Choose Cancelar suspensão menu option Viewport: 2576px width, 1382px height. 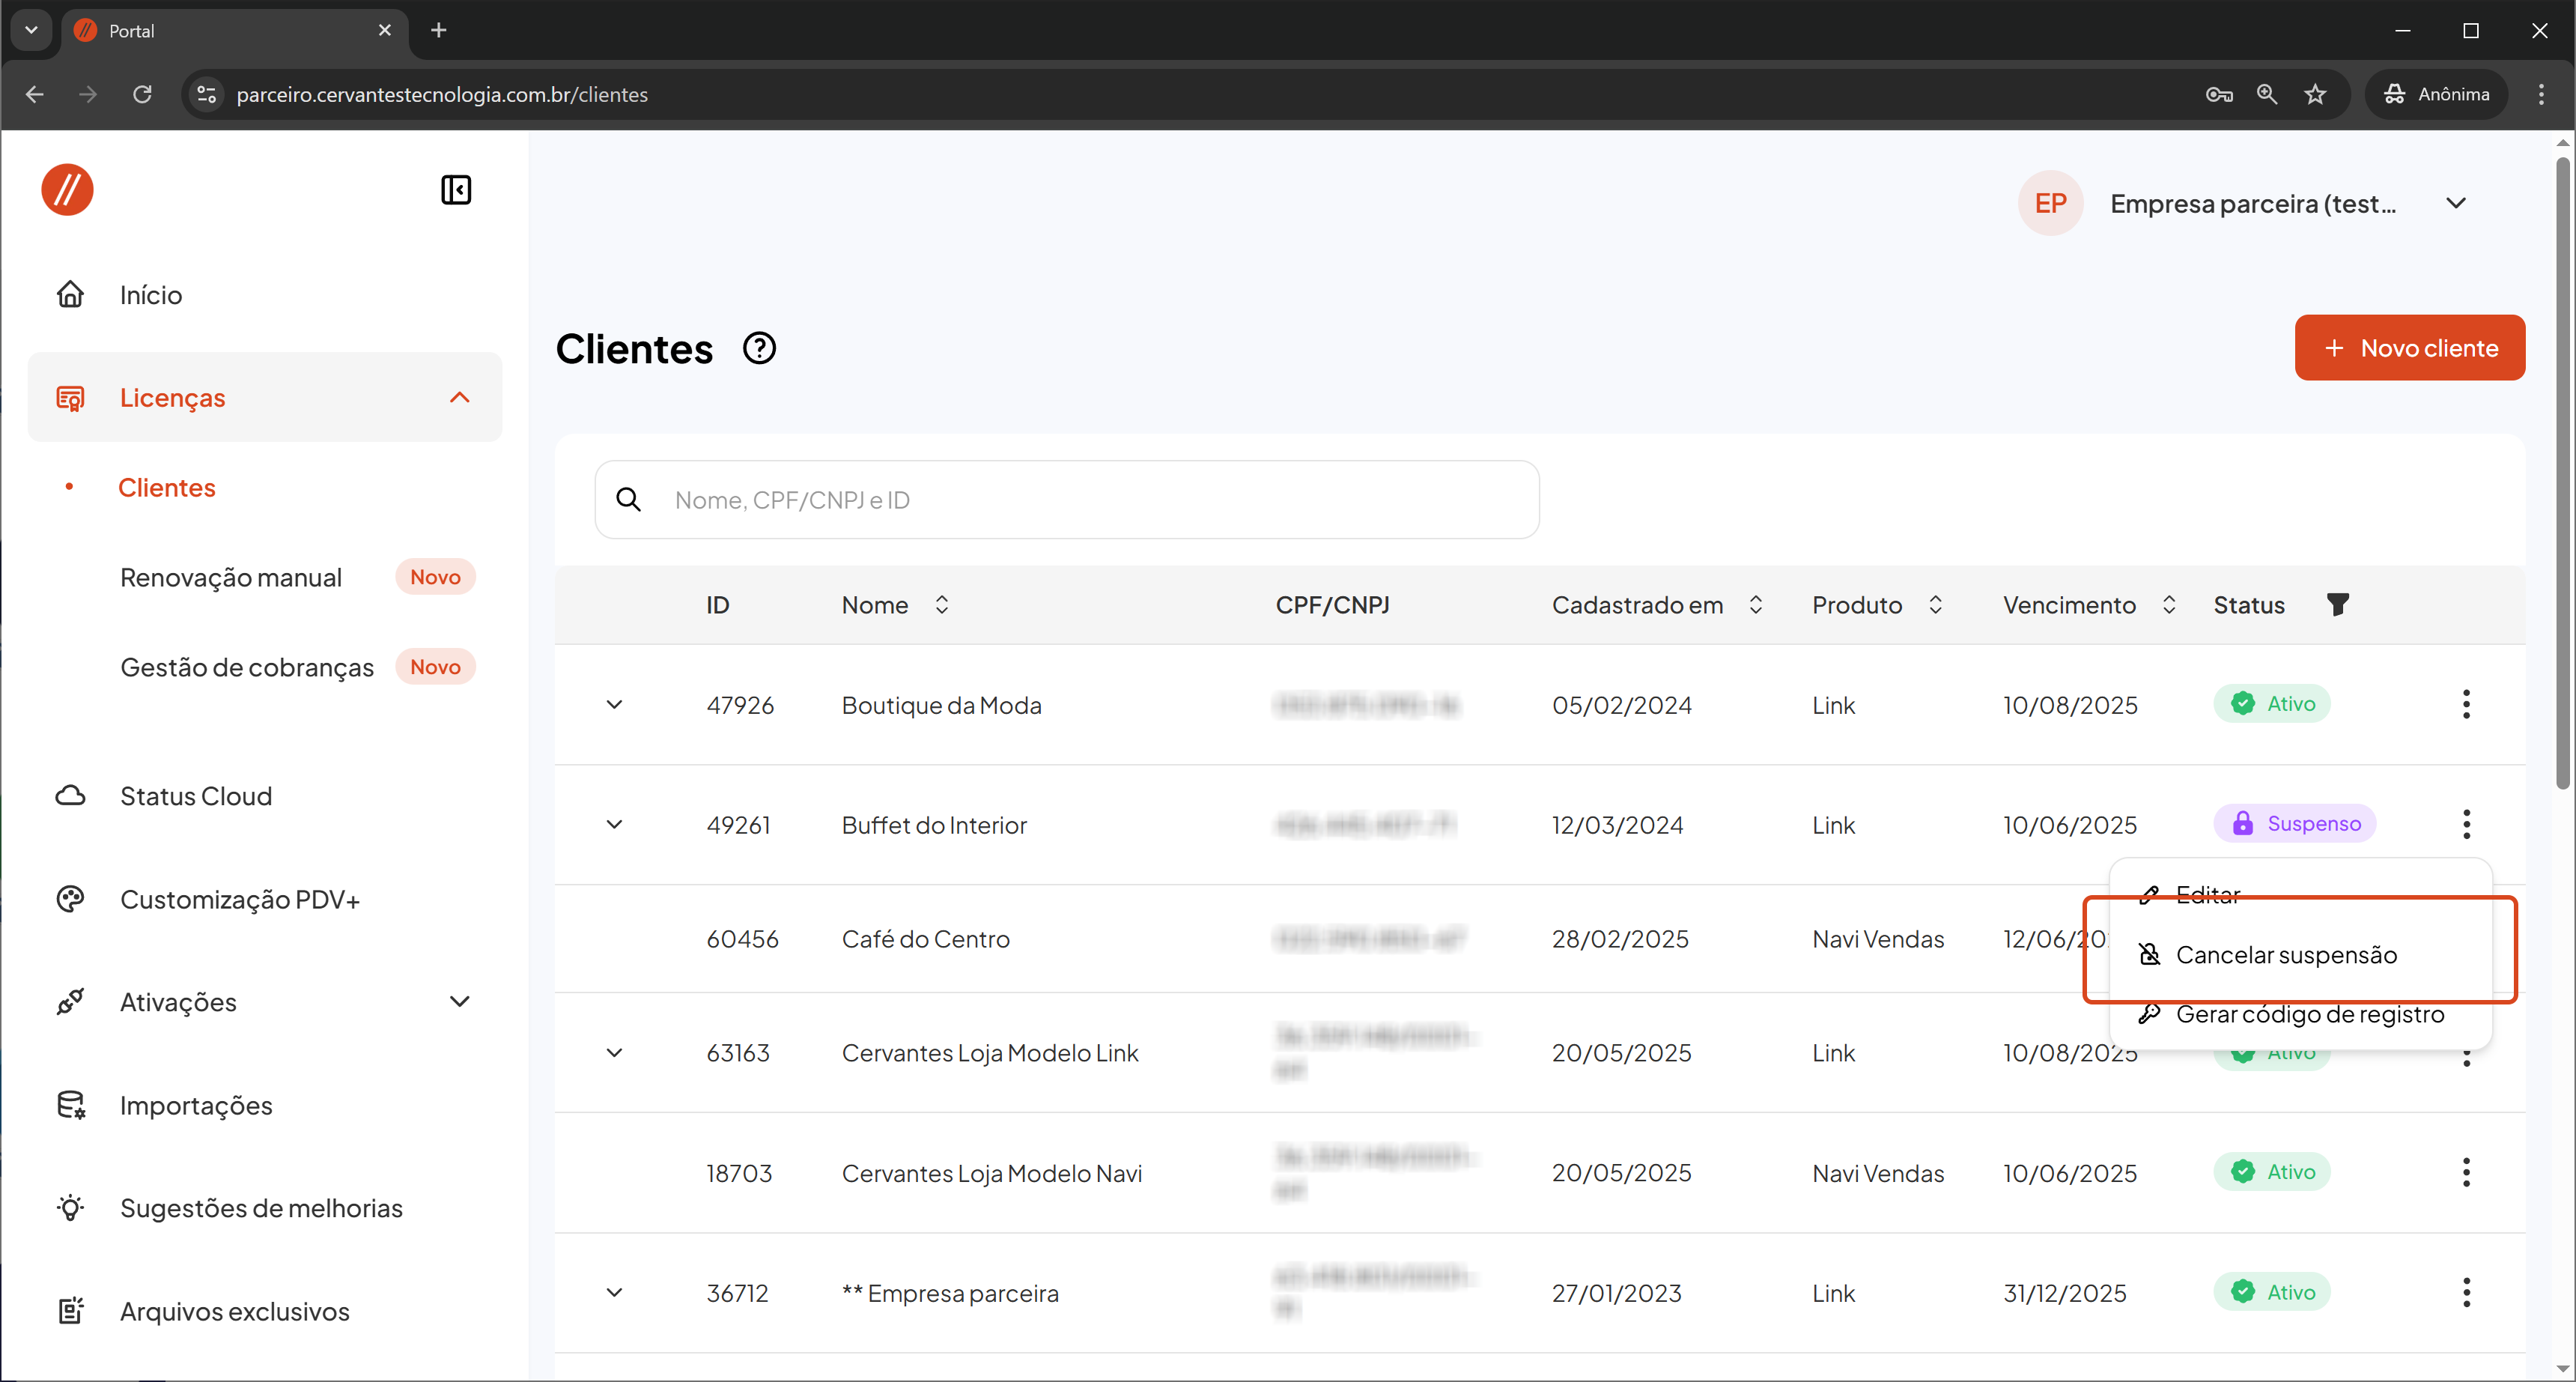pos(2300,955)
